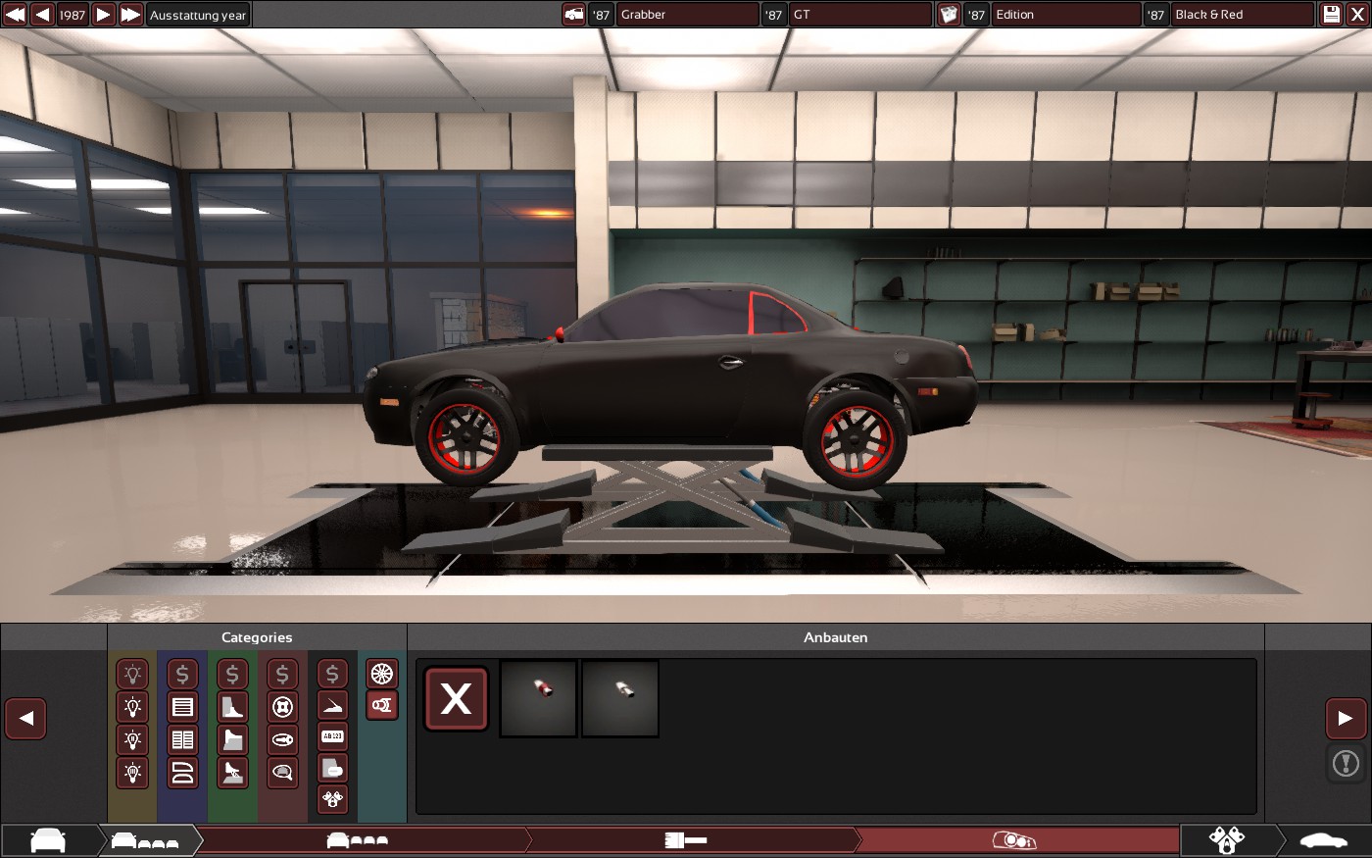Go back with left arrow button
1372x858 pixels.
pos(25,719)
